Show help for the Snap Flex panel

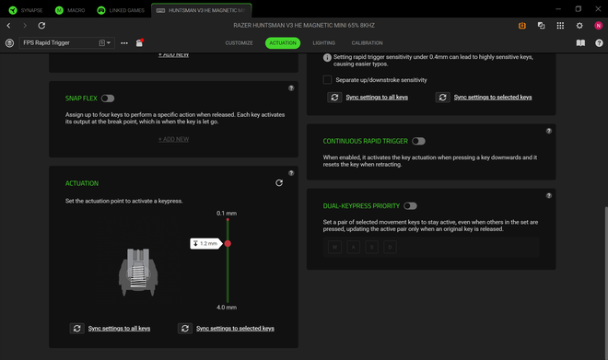tap(291, 88)
